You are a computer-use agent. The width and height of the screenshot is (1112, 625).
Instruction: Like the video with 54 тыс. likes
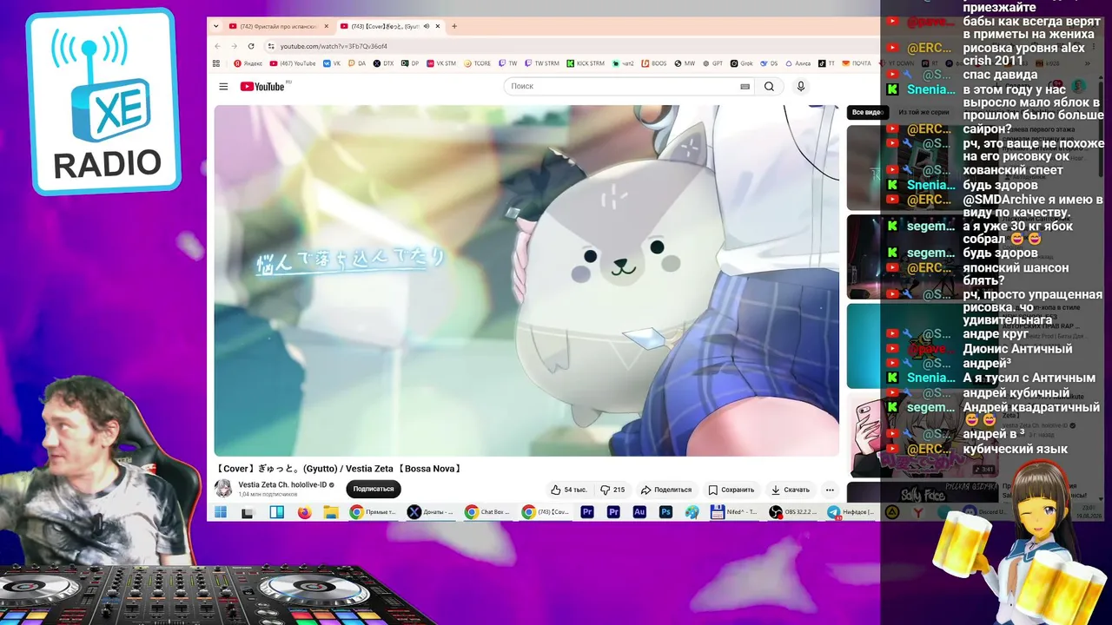coord(570,490)
